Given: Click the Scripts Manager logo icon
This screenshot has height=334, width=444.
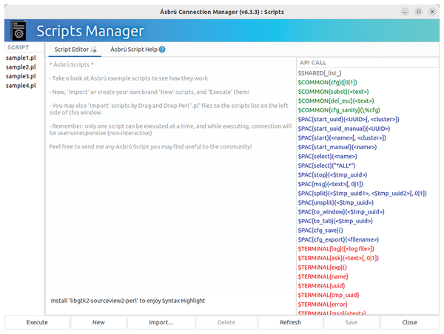Looking at the screenshot, I should (18, 30).
